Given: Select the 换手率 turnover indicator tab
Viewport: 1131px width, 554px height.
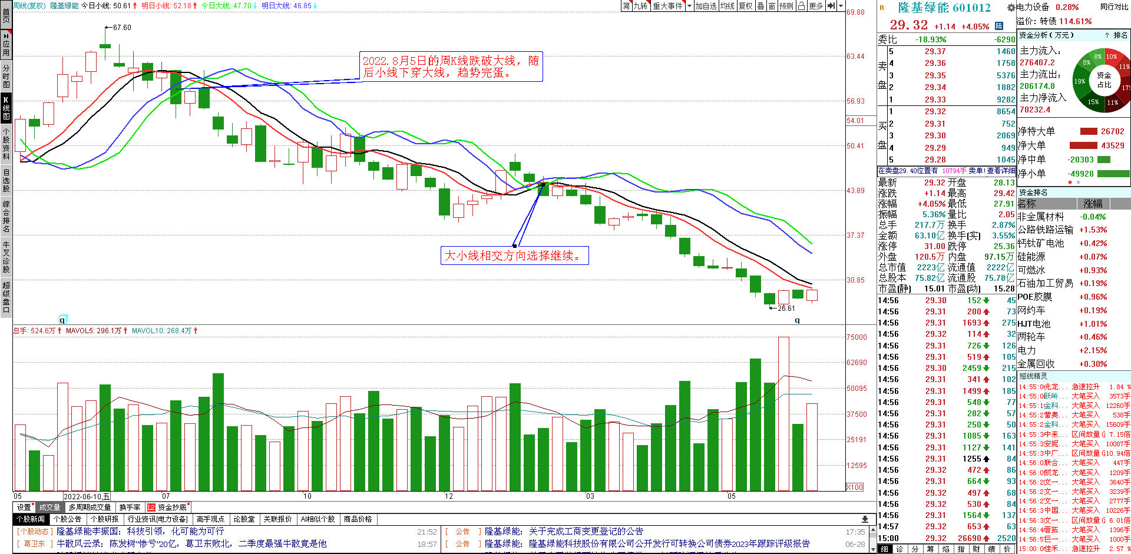Looking at the screenshot, I should tap(130, 507).
